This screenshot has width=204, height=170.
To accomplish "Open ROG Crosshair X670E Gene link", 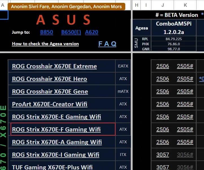I will (x=50, y=92).
